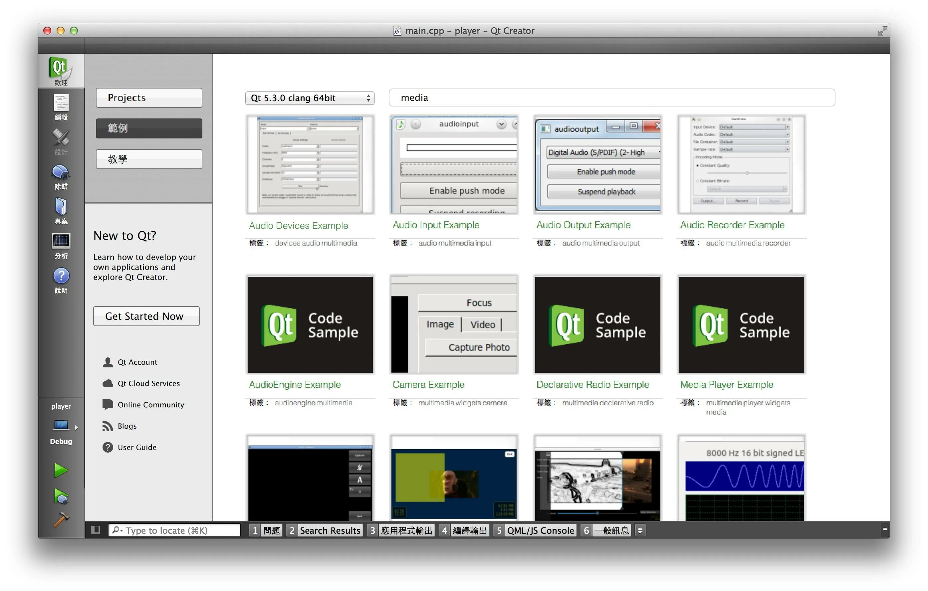The width and height of the screenshot is (928, 591).
Task: Open the Qt 5.3.0 clang 64bit dropdown
Action: click(310, 98)
